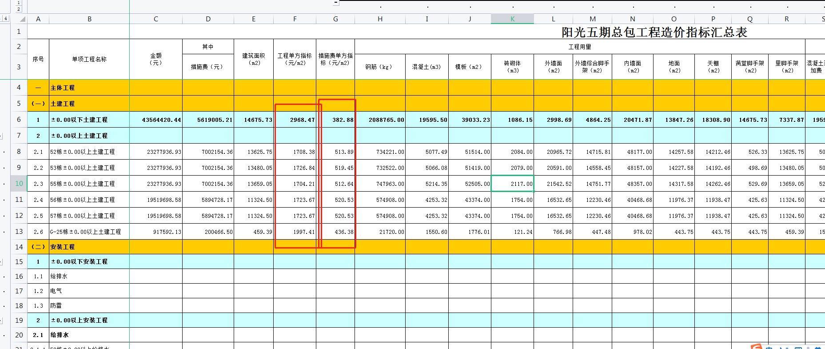Click the 模板（m2） header cell
This screenshot has width=825, height=349.
470,67
